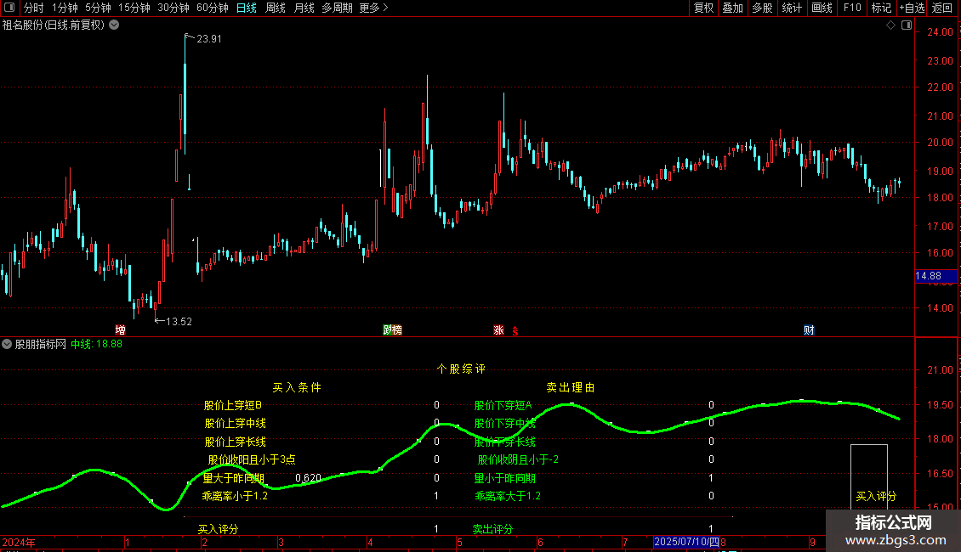961x552 pixels.
Task: Click the 祖名股份(日线.前复权) chart title
Action: (54, 25)
